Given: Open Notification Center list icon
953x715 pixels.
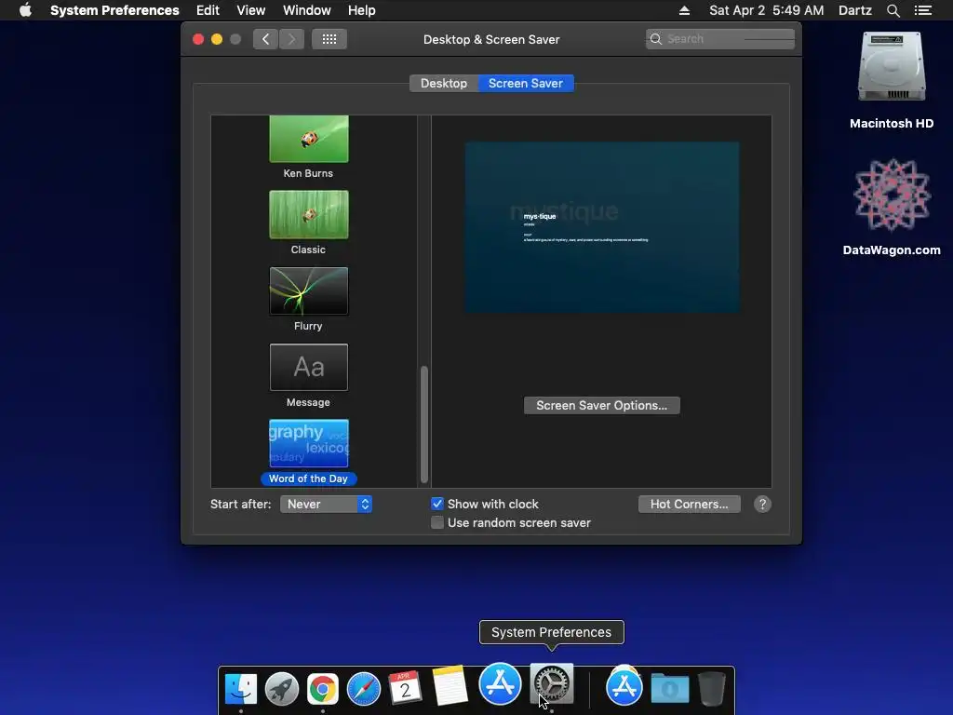Looking at the screenshot, I should 922,10.
